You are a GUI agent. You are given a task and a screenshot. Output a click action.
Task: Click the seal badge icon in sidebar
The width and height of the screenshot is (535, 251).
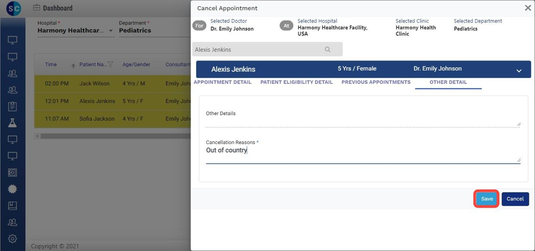tap(12, 189)
